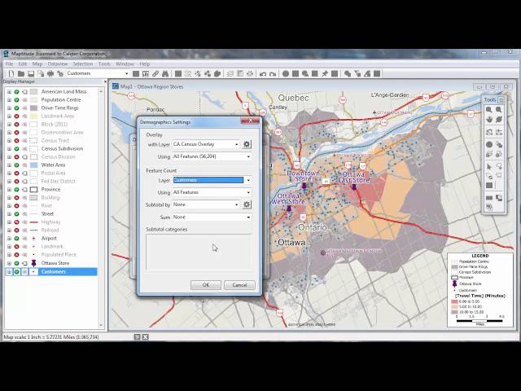Viewport: 521px width, 391px height.
Task: Expand the Airport layer tree node
Action: [x=9, y=239]
